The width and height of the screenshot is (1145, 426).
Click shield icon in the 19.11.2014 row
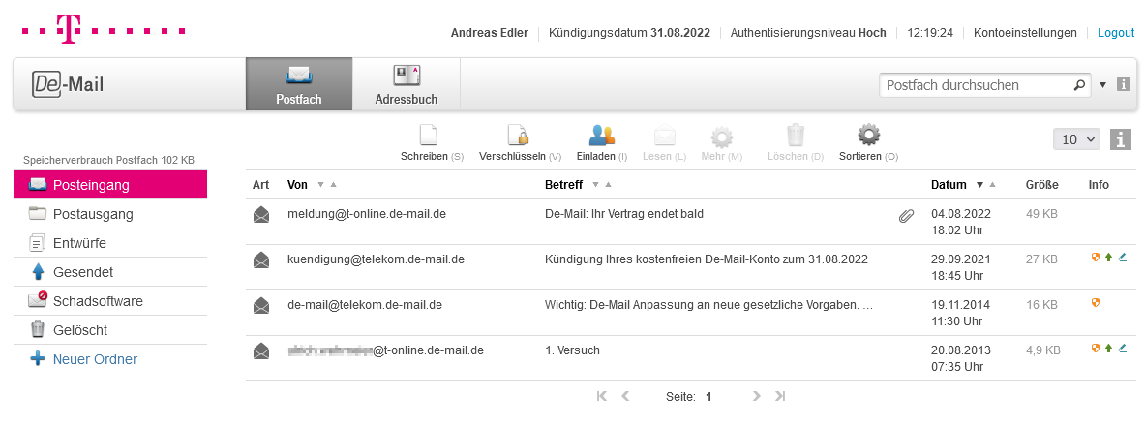(1096, 302)
